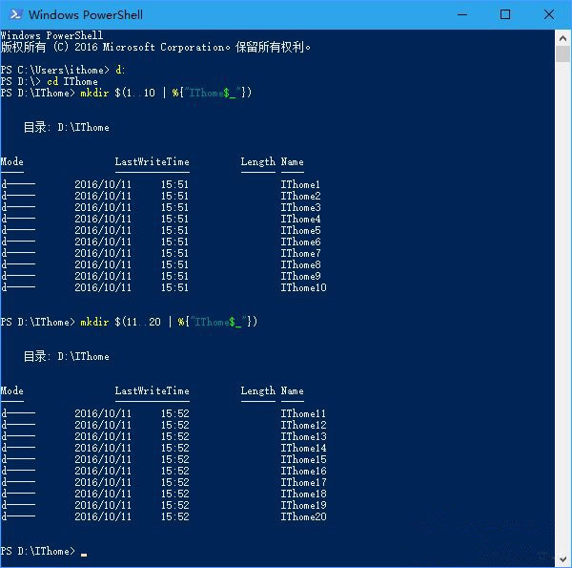Maximize the Windows PowerShell window
The width and height of the screenshot is (572, 568).
[x=505, y=14]
